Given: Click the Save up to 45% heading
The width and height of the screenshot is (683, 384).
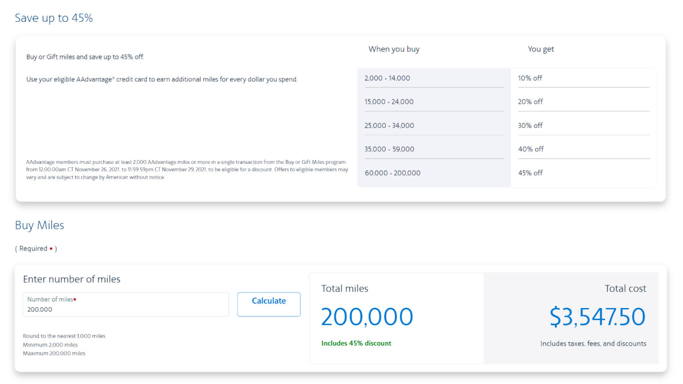Looking at the screenshot, I should click(54, 18).
